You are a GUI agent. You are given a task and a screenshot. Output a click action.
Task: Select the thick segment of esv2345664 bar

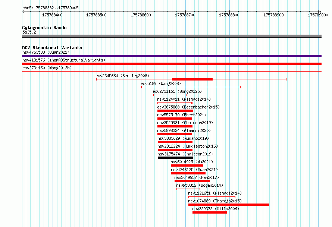click(x=192, y=79)
